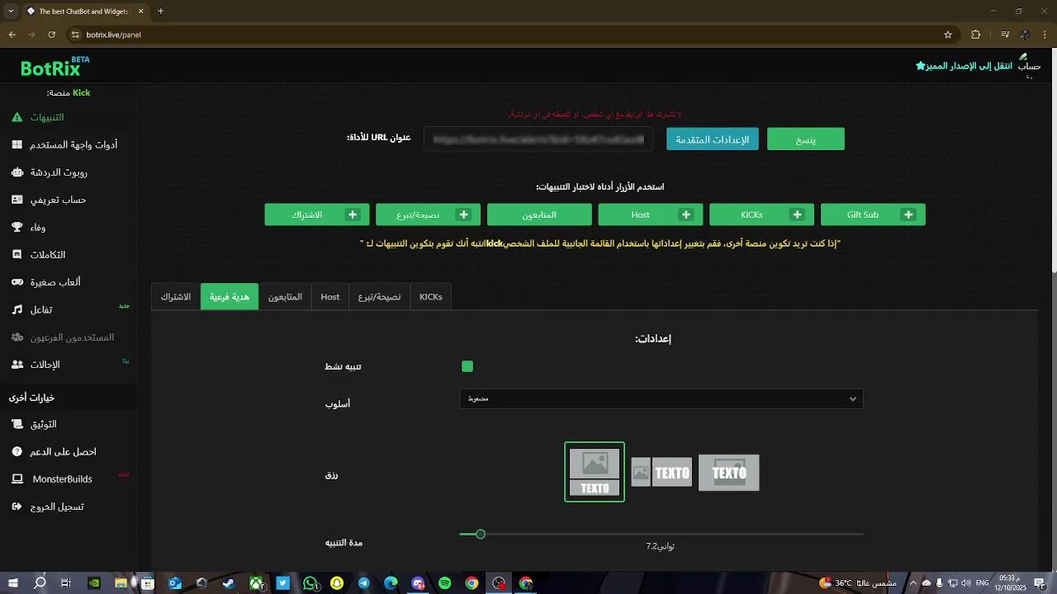1057x594 pixels.
Task: Click the widget URL input field
Action: pos(539,139)
